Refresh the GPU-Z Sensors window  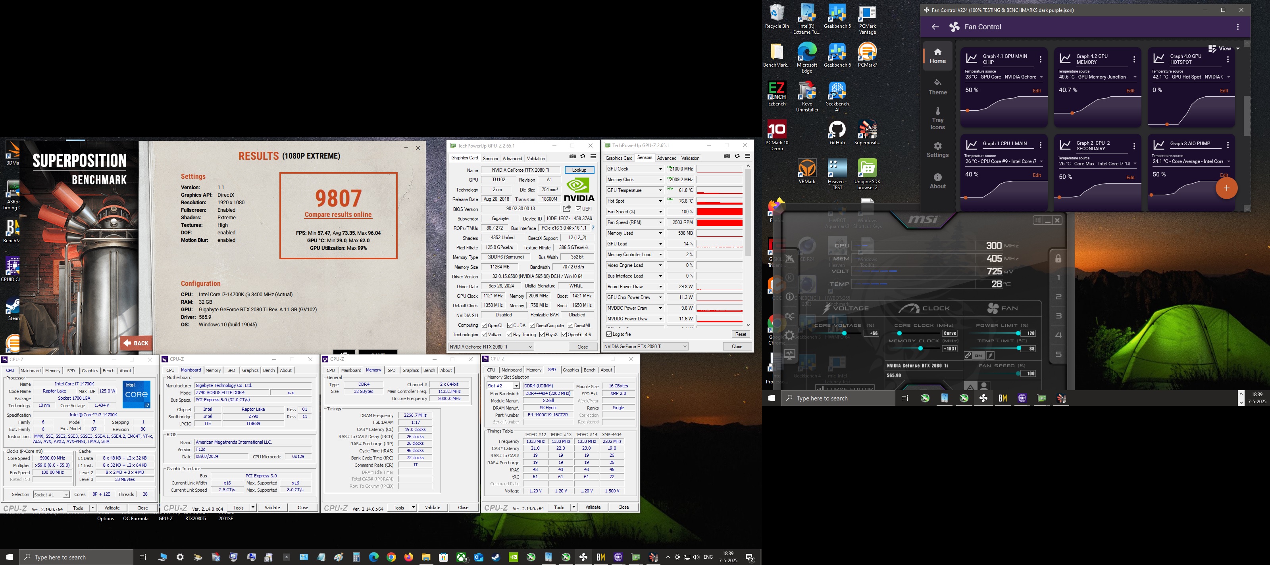(x=737, y=156)
